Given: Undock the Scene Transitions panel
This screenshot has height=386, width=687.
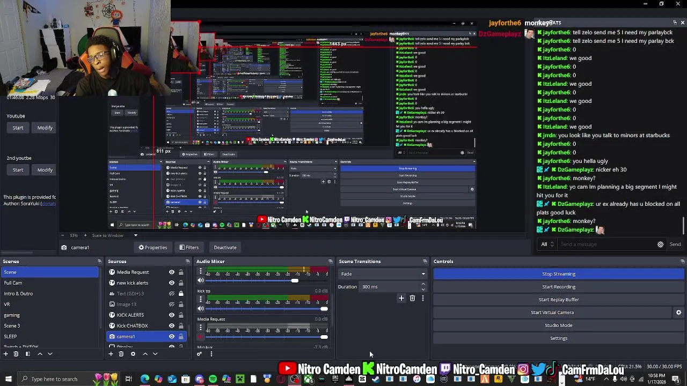Looking at the screenshot, I should (x=425, y=262).
